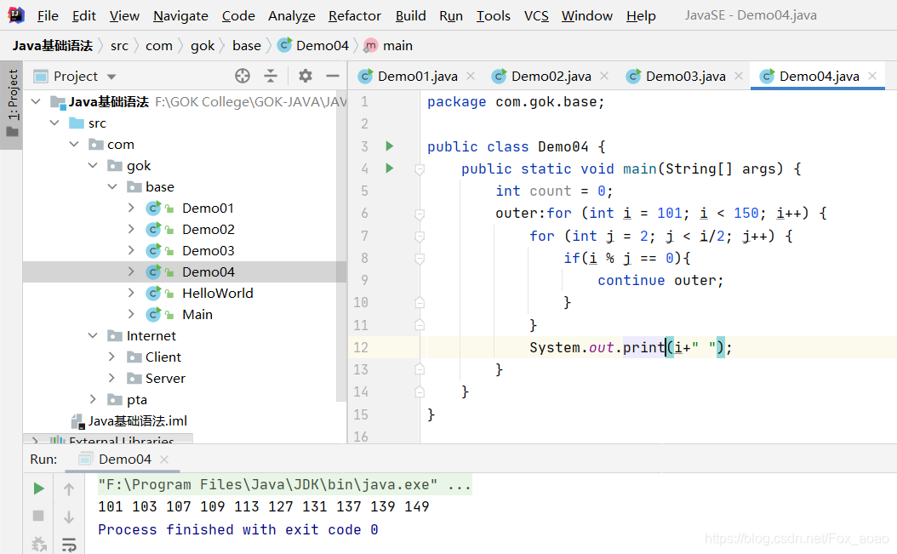Collapse the base package node
The height and width of the screenshot is (554, 897).
click(x=112, y=186)
